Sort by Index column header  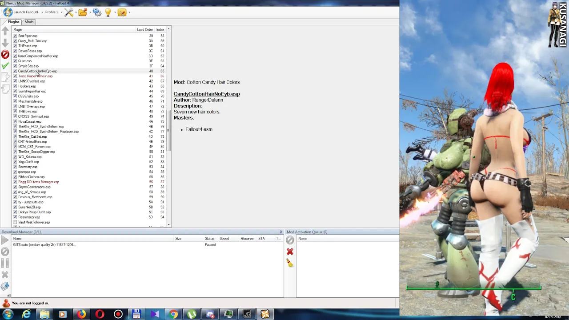[160, 29]
